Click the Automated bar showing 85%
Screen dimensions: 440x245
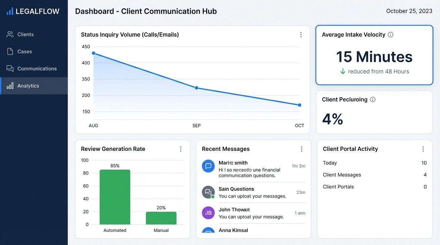[x=115, y=197]
